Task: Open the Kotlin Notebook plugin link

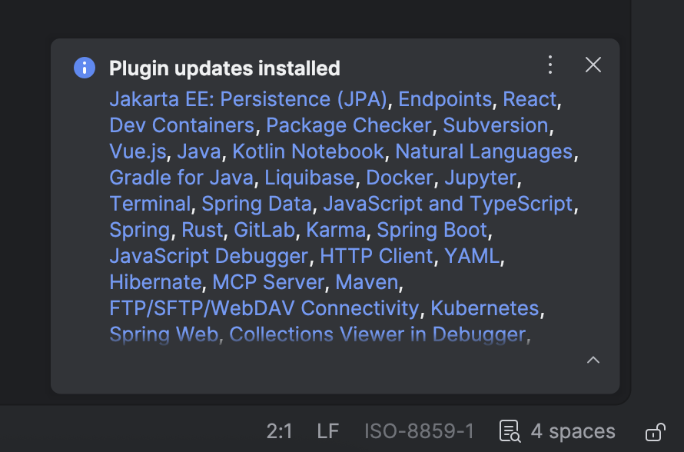Action: pos(307,151)
